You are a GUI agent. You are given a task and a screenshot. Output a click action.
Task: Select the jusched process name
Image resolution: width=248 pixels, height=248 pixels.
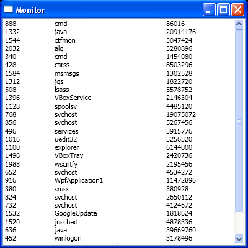[66, 222]
